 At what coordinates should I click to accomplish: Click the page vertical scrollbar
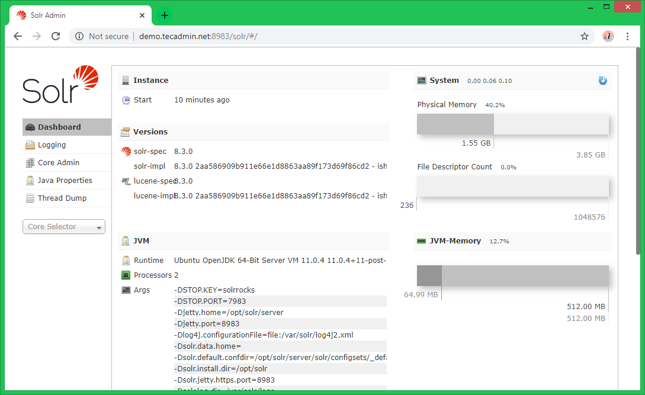(638, 152)
